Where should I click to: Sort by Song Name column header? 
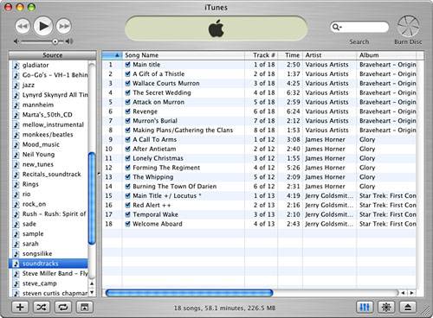point(184,55)
